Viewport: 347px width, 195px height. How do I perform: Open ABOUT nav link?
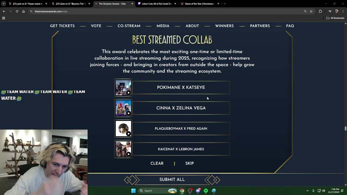tap(192, 26)
